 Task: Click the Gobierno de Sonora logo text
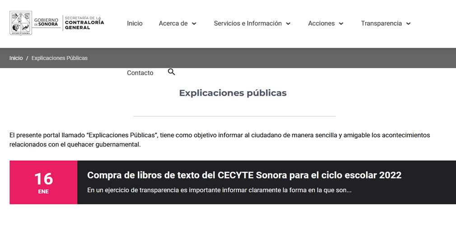(x=46, y=23)
